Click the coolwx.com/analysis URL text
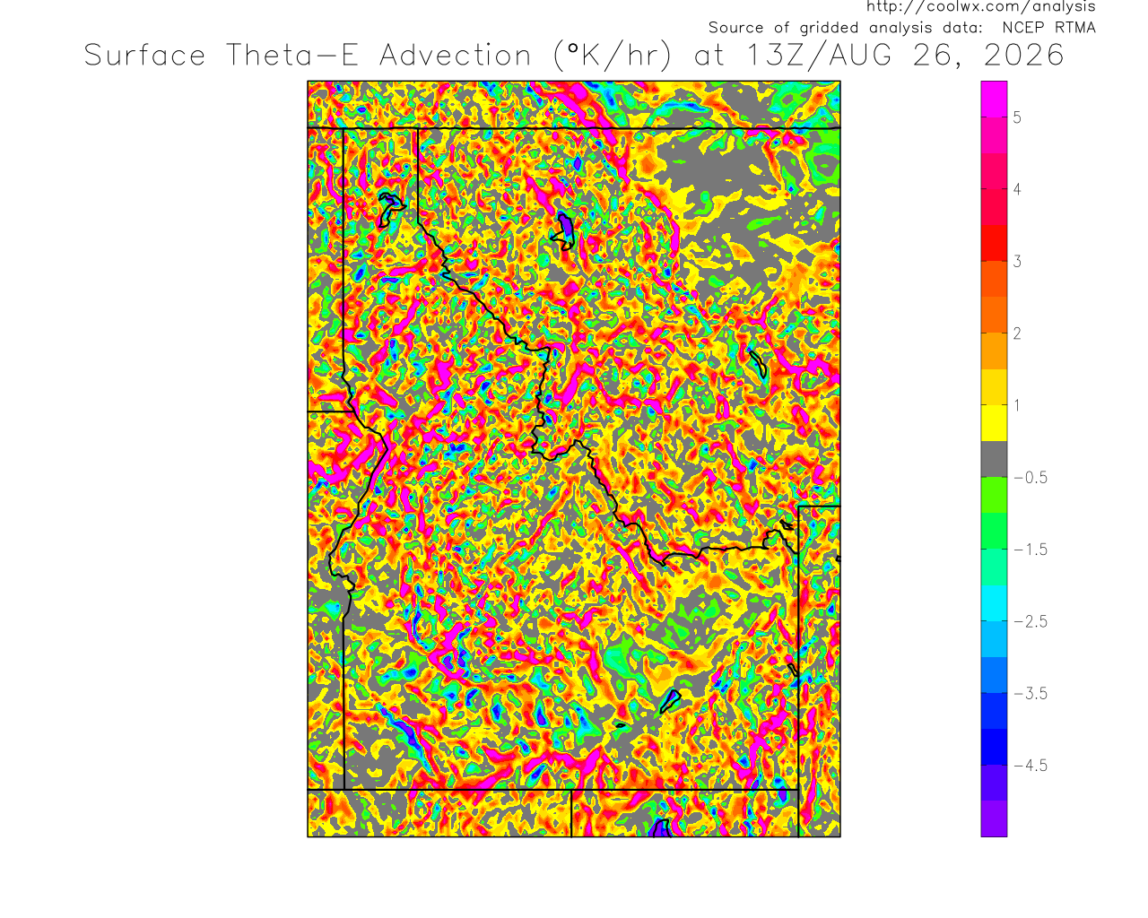Screen dimensions: 1148x918 [x=980, y=7]
